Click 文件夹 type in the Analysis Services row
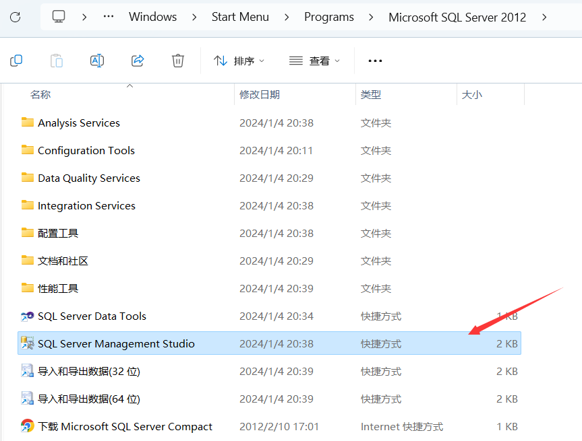This screenshot has width=582, height=441. click(x=376, y=123)
